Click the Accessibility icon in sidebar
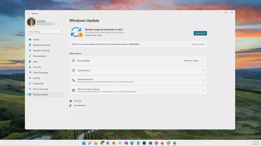Image resolution: width=261 pixels, height=146 pixels. point(30,83)
